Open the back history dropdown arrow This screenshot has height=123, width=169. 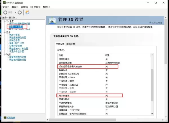pyautogui.click(x=15, y=12)
